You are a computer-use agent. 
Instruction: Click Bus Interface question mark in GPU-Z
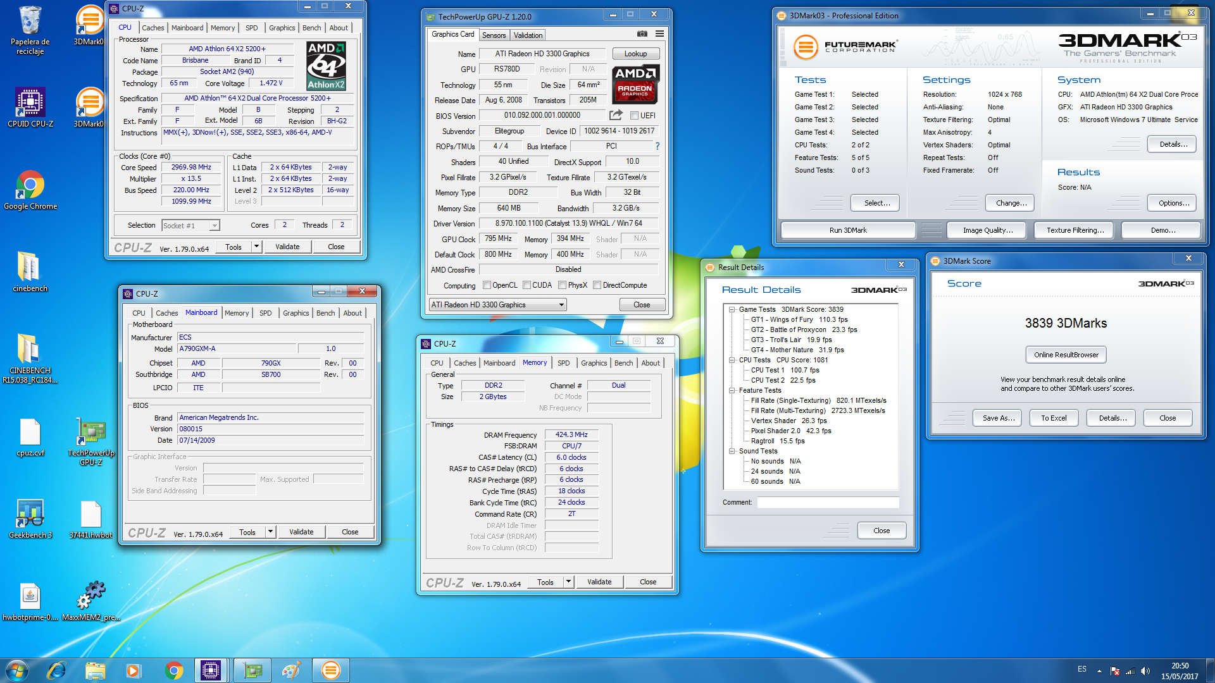tap(657, 146)
